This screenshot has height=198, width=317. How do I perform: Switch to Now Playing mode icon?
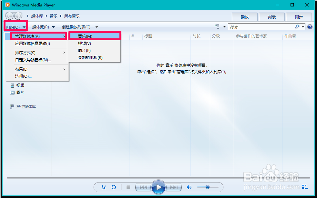[x=305, y=187]
